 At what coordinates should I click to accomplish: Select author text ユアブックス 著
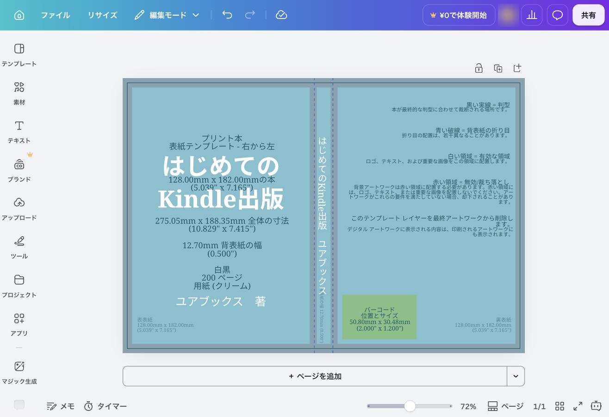coord(221,301)
